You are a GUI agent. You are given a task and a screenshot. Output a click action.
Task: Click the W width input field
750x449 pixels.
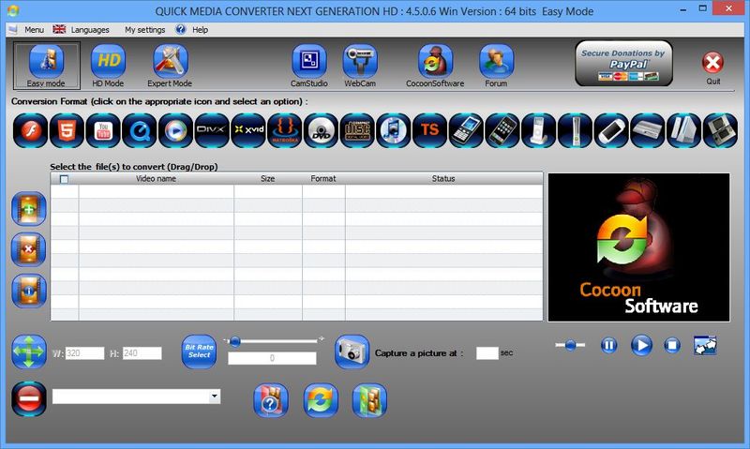click(84, 353)
